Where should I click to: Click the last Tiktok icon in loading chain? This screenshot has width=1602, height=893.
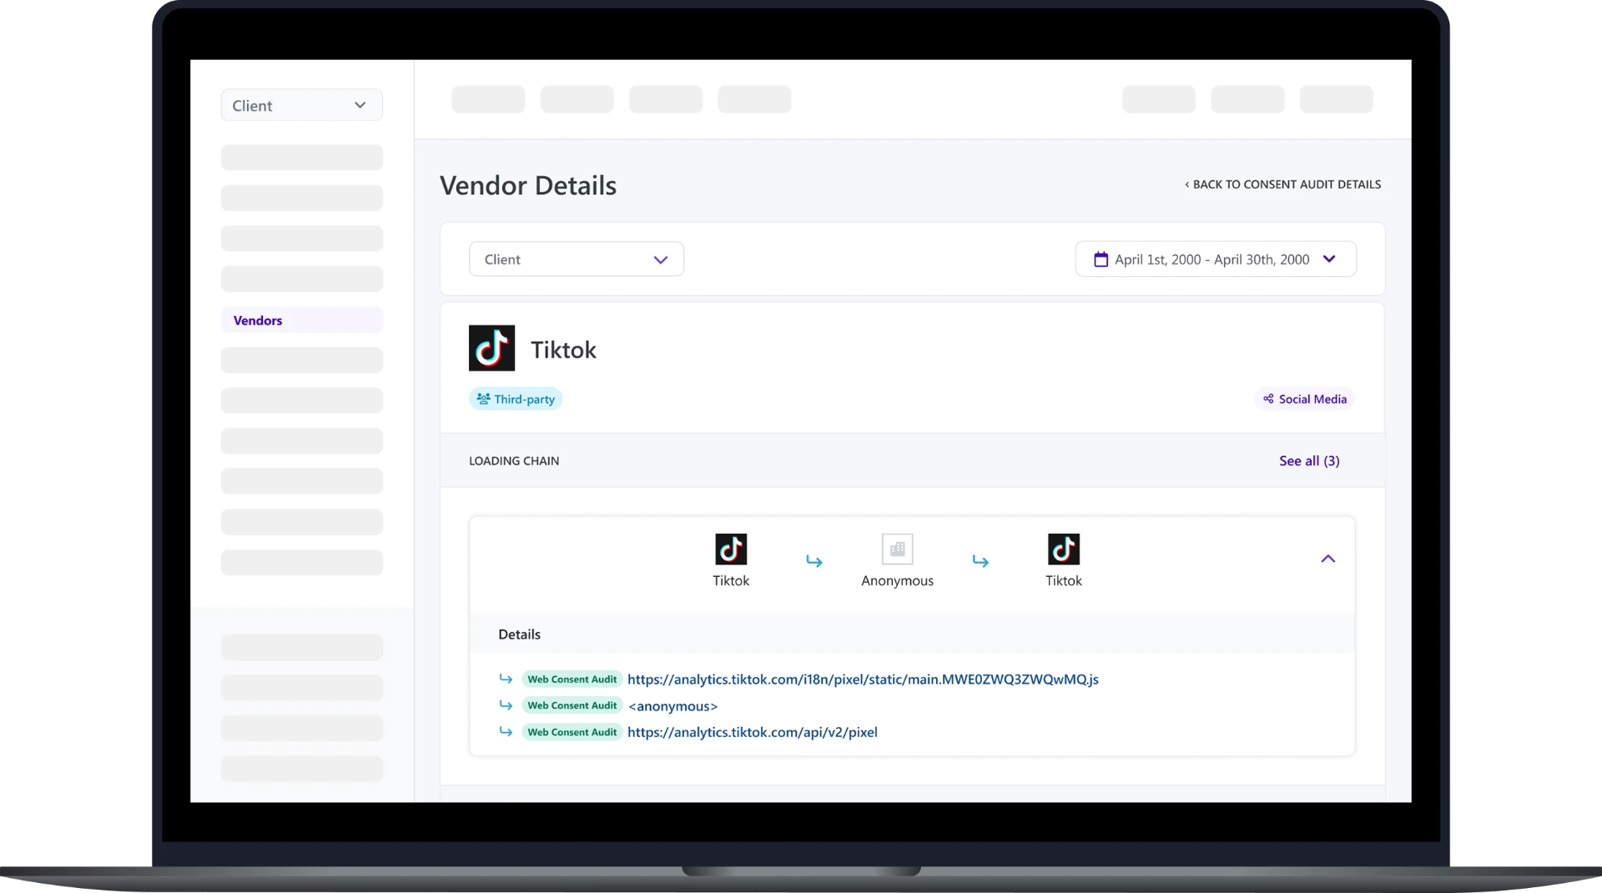tap(1064, 549)
